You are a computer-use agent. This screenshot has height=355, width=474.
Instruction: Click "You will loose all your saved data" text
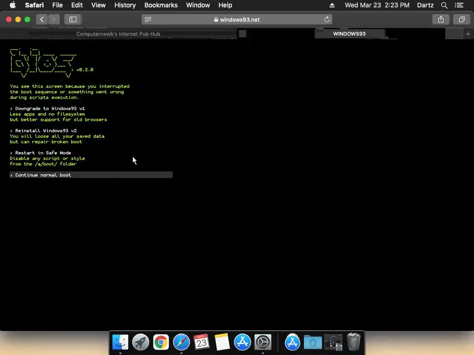pos(57,136)
